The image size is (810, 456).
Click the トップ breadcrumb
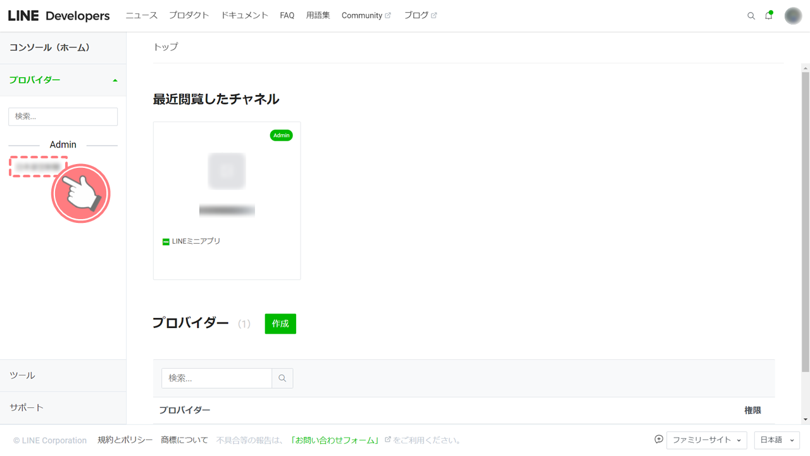pyautogui.click(x=166, y=47)
